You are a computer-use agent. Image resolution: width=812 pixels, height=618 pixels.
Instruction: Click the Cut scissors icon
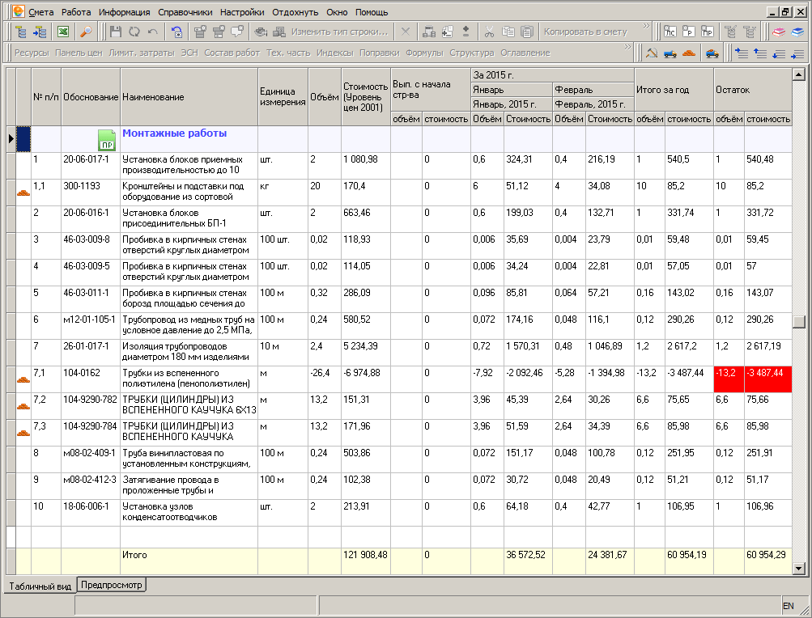tap(489, 32)
